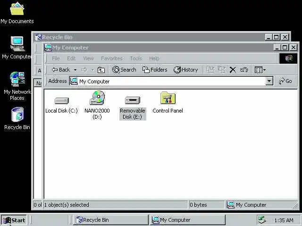Screen dimensions: 302x226
Task: Close the My Computer window
Action: (294, 48)
